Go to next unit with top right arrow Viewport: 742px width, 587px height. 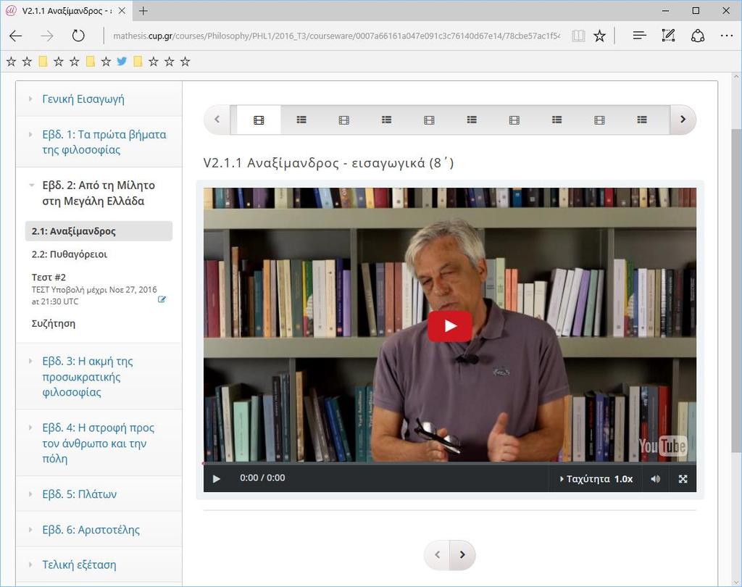point(683,120)
